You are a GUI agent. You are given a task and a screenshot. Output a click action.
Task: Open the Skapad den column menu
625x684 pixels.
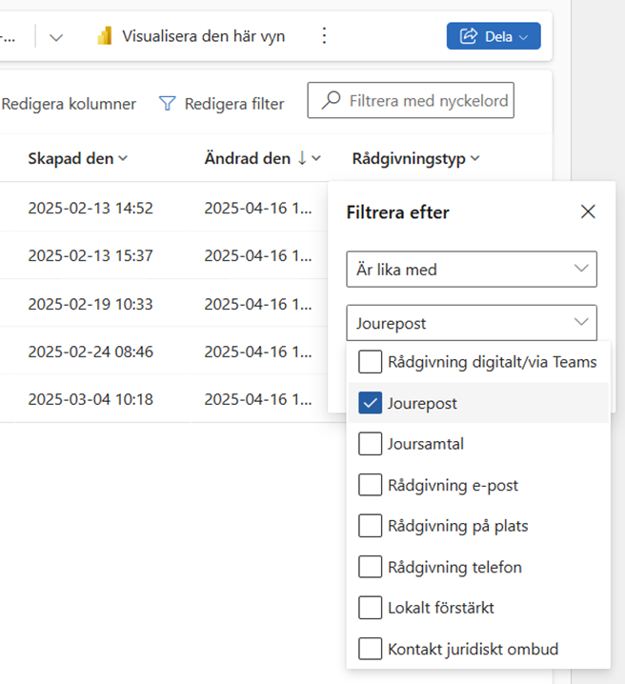click(x=77, y=158)
